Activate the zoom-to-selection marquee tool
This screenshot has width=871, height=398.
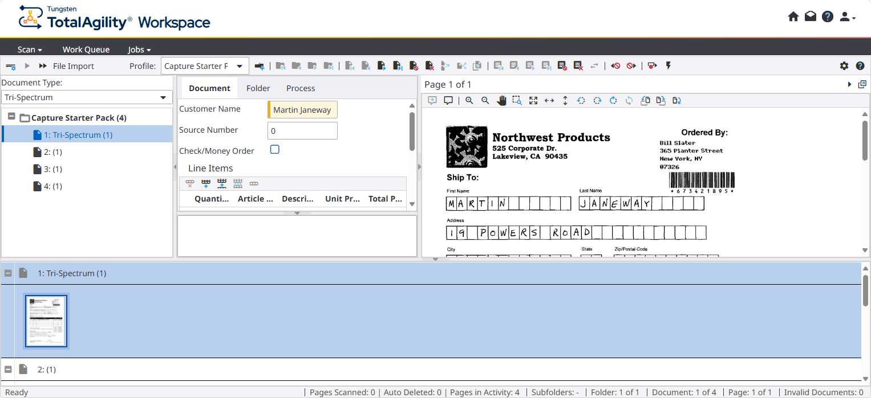pyautogui.click(x=517, y=100)
